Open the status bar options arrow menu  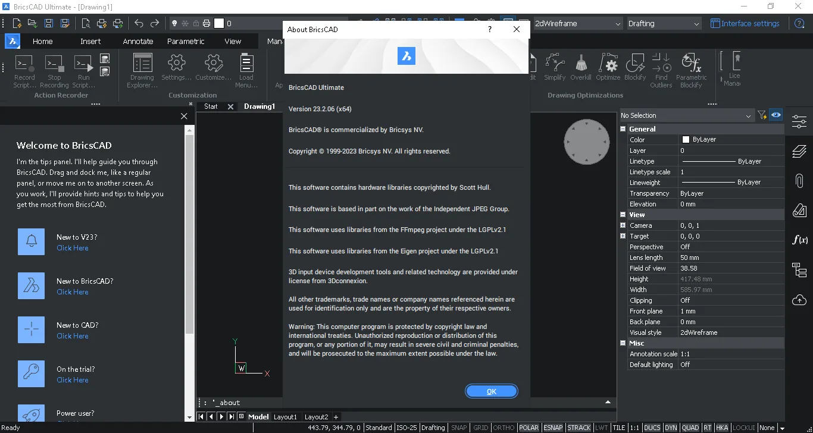click(x=782, y=428)
